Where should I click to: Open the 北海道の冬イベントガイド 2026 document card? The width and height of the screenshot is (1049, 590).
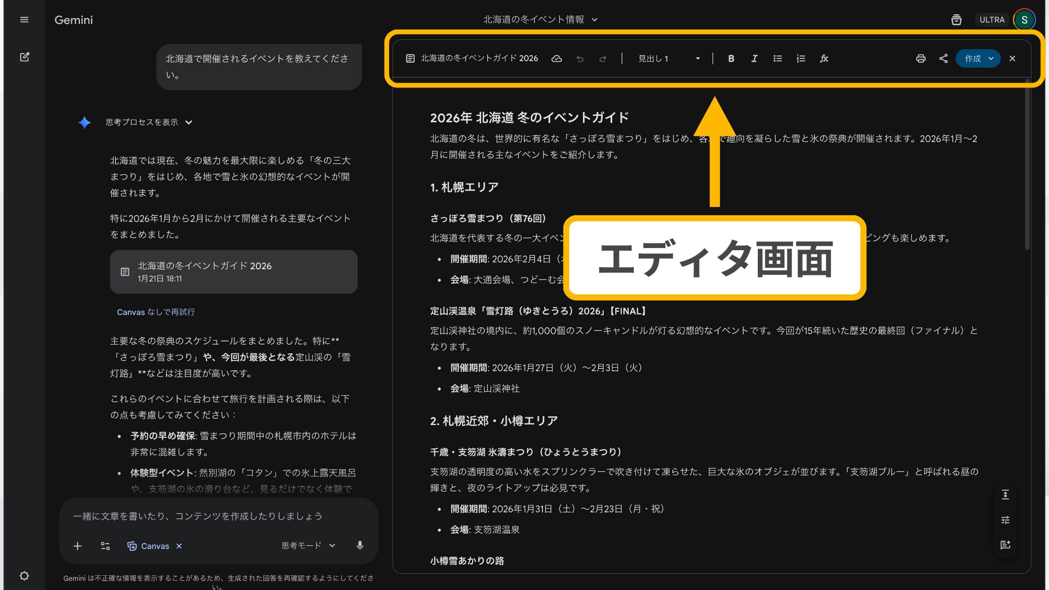(x=233, y=272)
